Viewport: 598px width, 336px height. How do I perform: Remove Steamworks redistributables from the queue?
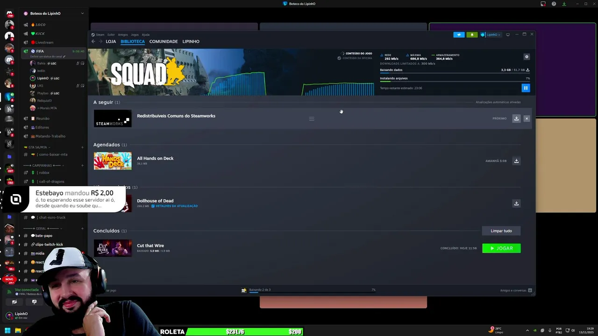coord(527,119)
